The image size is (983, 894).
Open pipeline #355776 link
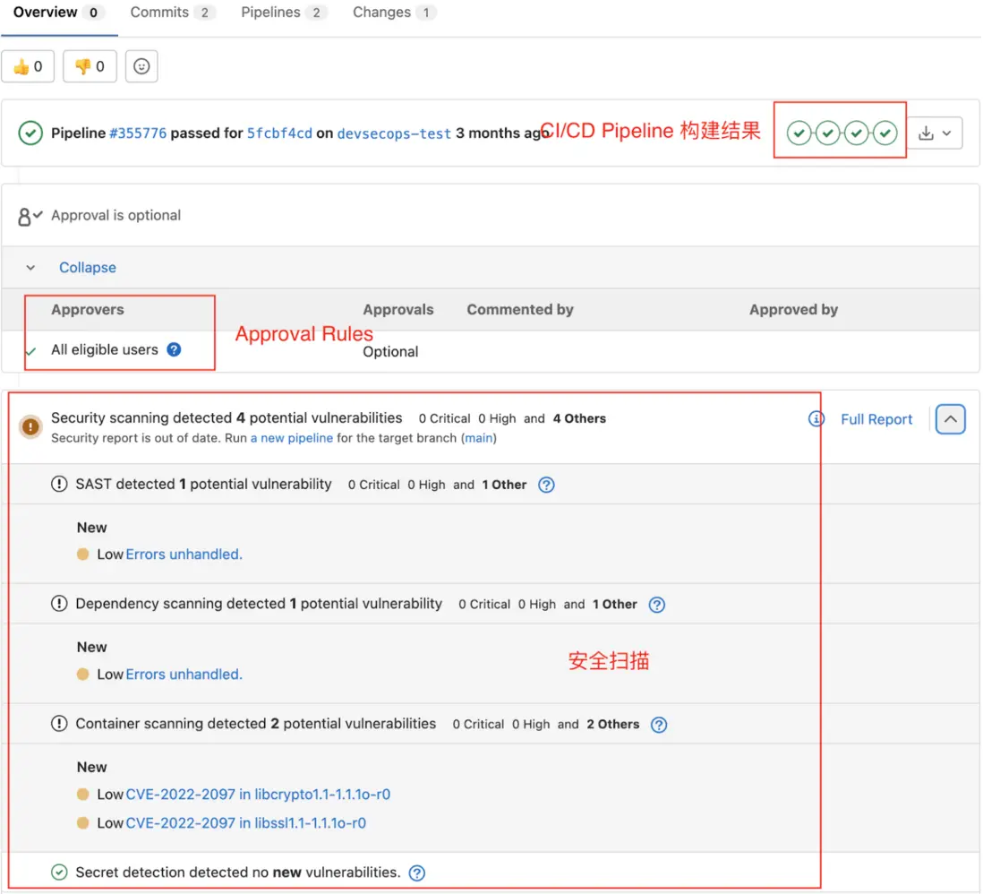(x=138, y=133)
